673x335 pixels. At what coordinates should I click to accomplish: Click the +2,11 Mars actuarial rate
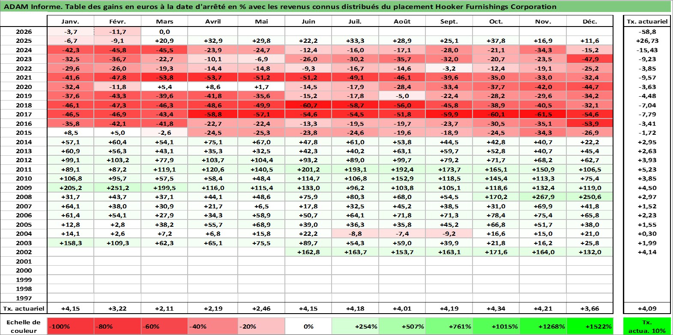click(x=165, y=308)
